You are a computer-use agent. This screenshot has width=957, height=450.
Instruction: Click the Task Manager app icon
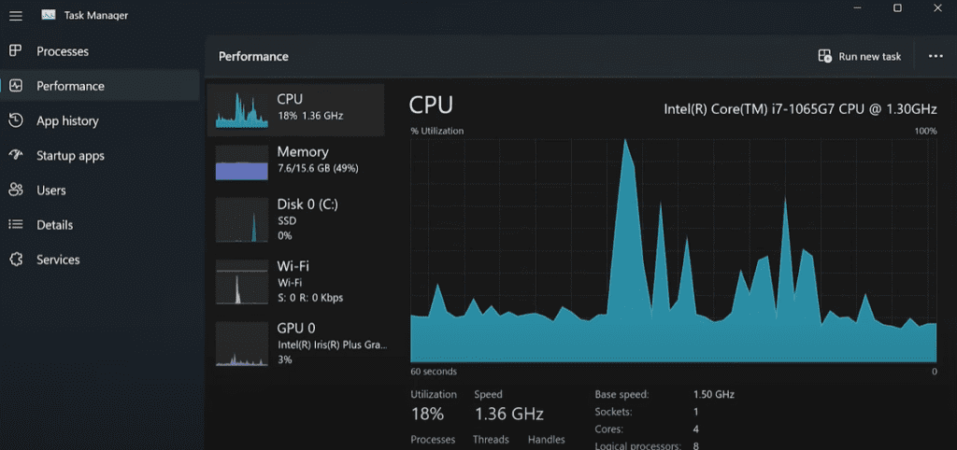pos(49,15)
